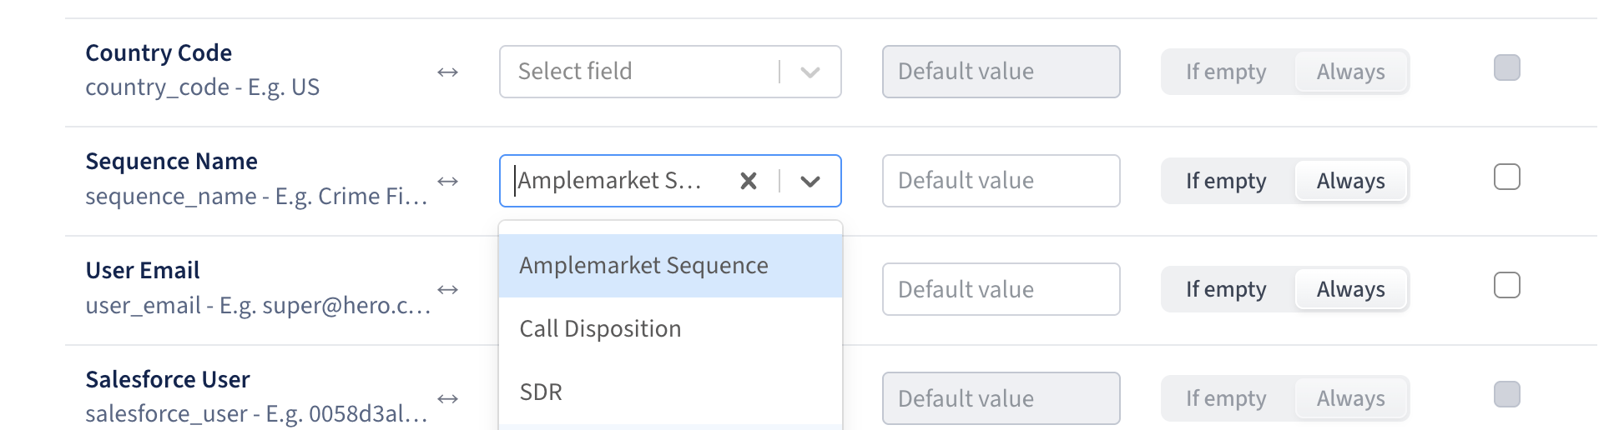Expand the Country Code dropdown chevron
The image size is (1614, 430).
click(x=810, y=72)
